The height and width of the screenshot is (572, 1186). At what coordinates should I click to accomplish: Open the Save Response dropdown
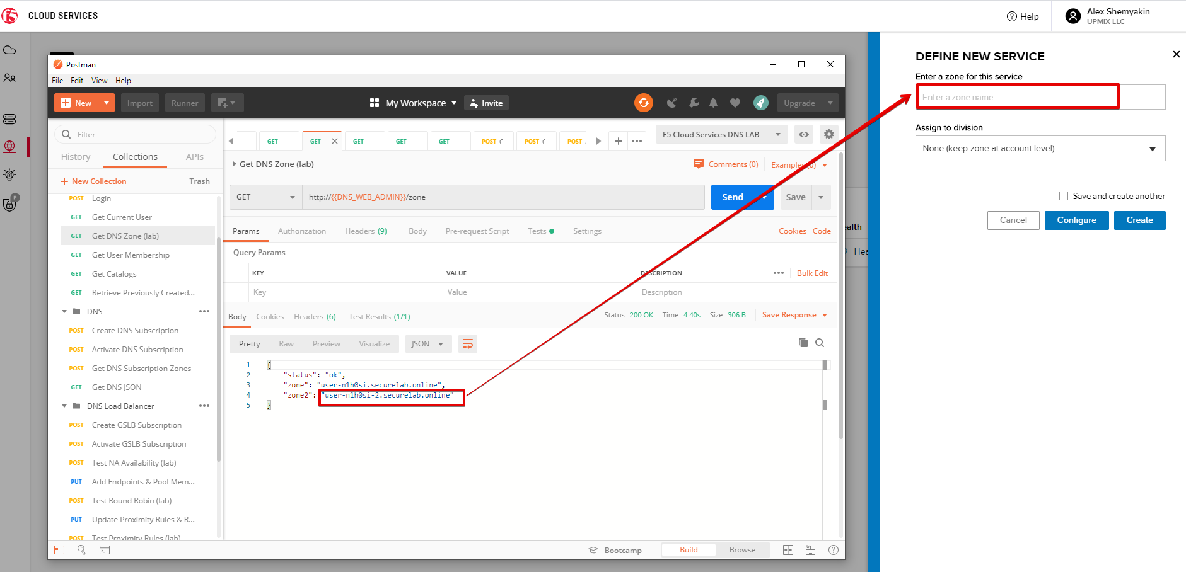coord(794,315)
